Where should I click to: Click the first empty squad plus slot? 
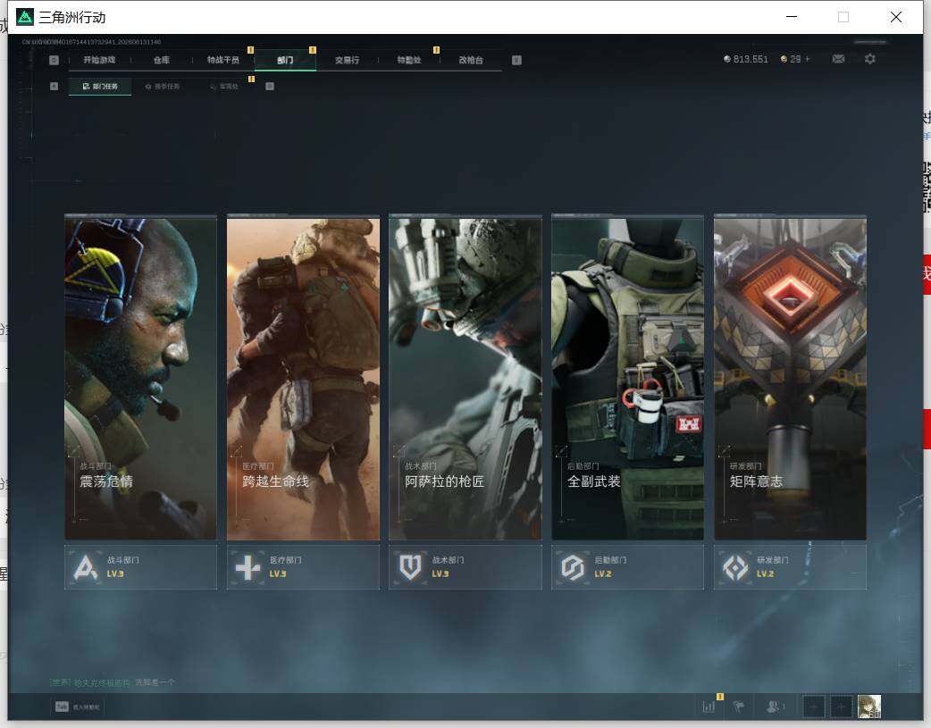(x=813, y=707)
